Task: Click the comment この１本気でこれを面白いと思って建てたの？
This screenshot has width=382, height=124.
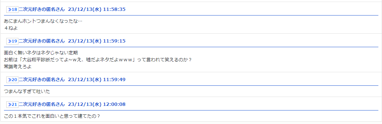Action: 52,116
